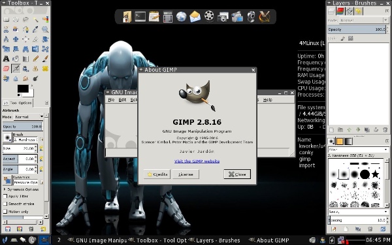Select the Eraser tool
The width and height of the screenshot is (392, 245).
click(x=6, y=69)
